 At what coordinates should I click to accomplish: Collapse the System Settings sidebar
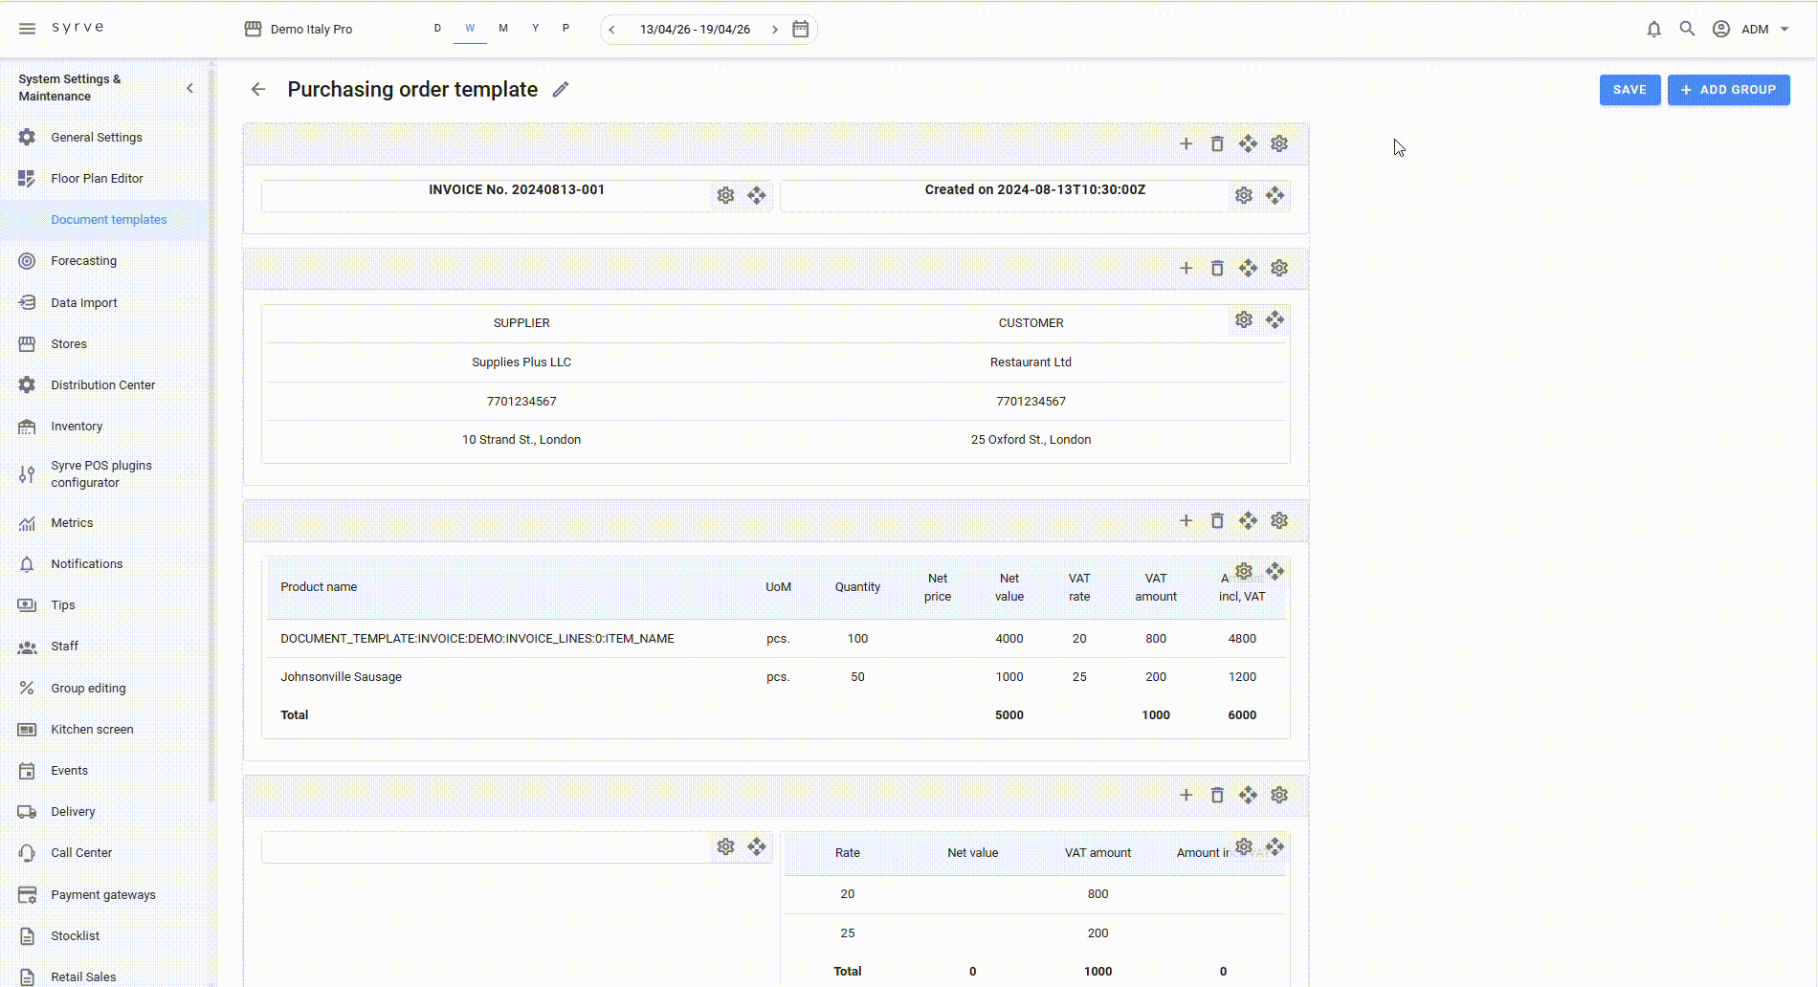pyautogui.click(x=189, y=88)
